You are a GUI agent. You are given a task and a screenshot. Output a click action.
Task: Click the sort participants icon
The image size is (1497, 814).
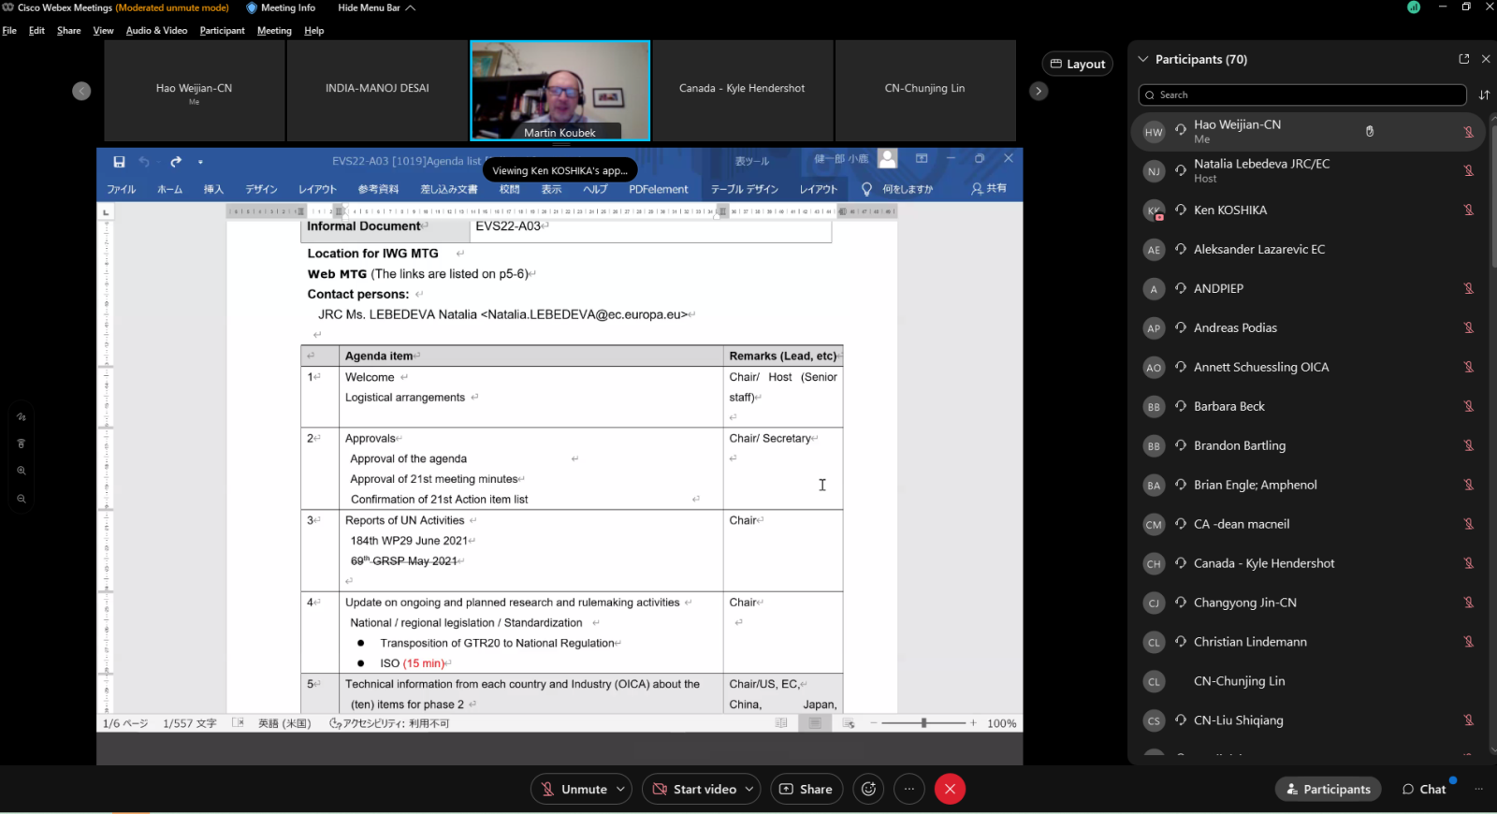click(x=1484, y=94)
